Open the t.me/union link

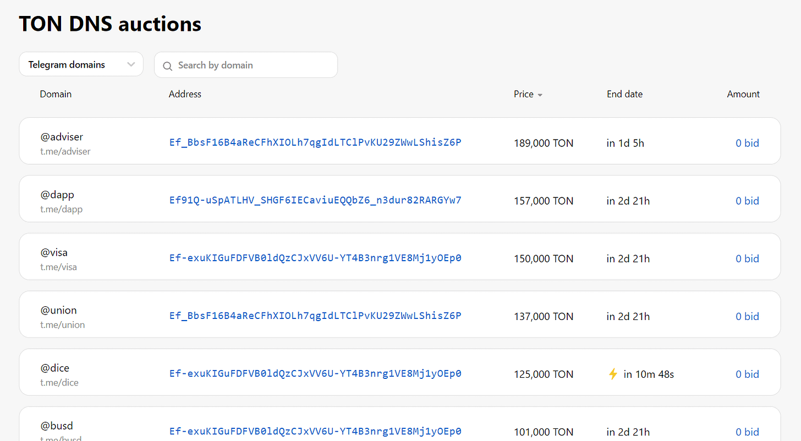pos(62,324)
